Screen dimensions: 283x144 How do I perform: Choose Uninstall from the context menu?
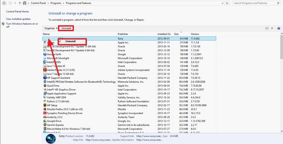pos(71,41)
